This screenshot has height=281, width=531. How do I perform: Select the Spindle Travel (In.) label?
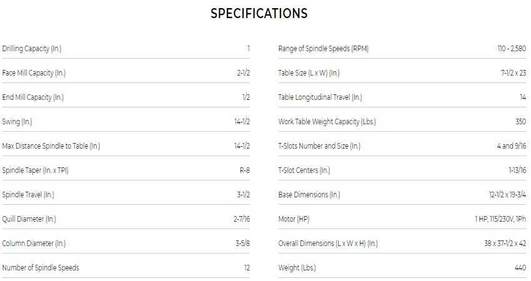tap(28, 195)
